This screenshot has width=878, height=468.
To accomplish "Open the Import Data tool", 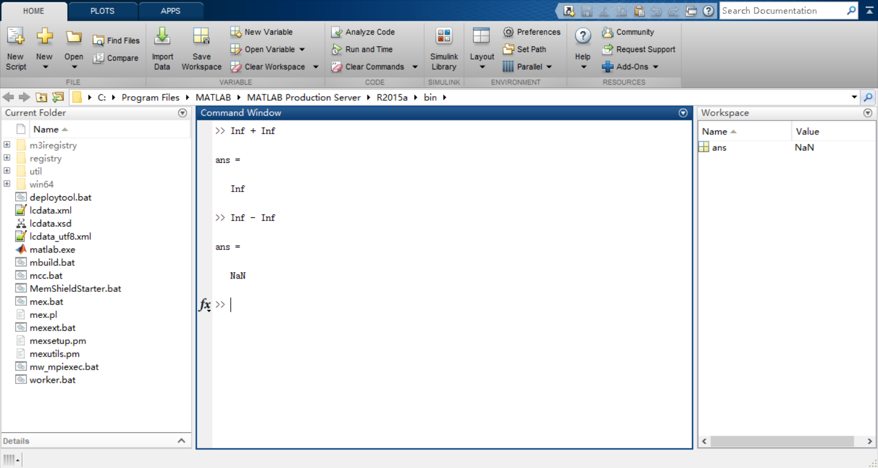I will click(162, 37).
